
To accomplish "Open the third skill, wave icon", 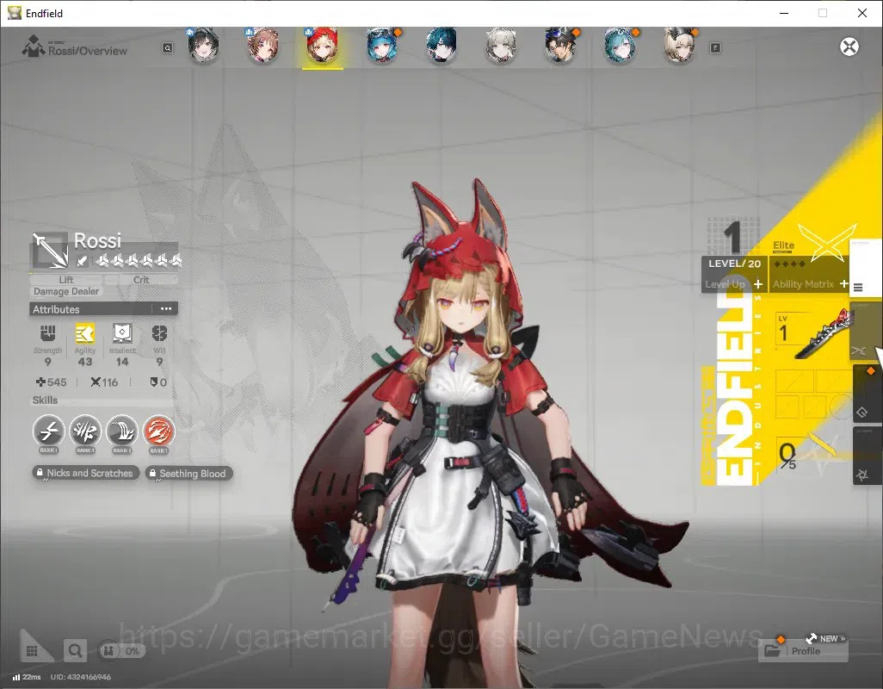I will point(122,431).
